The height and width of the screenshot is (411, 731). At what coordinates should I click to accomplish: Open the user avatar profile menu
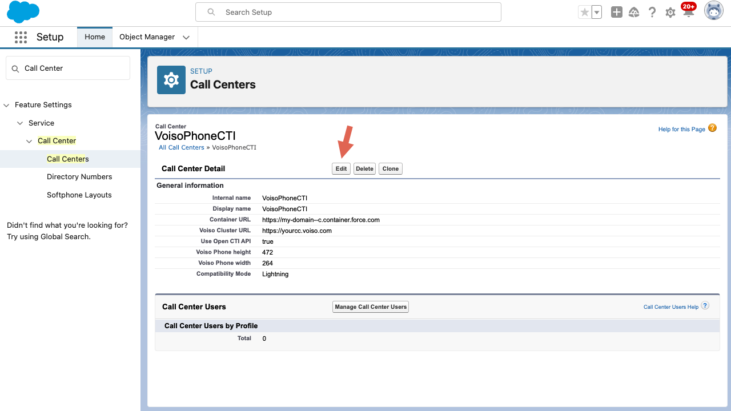tap(714, 11)
